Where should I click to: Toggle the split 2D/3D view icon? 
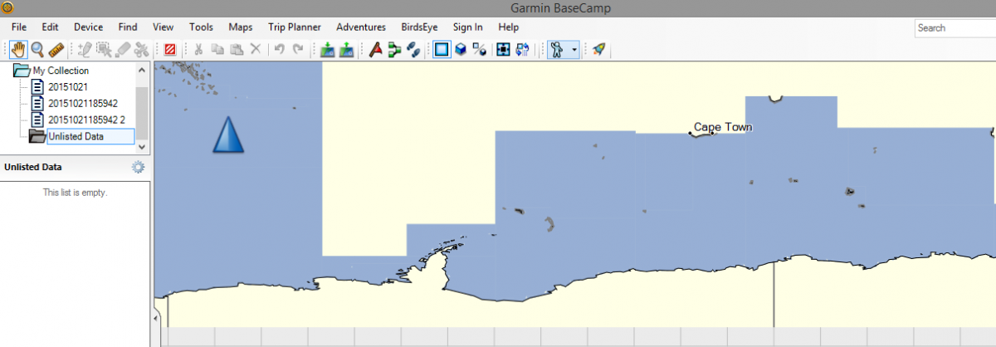click(x=479, y=49)
